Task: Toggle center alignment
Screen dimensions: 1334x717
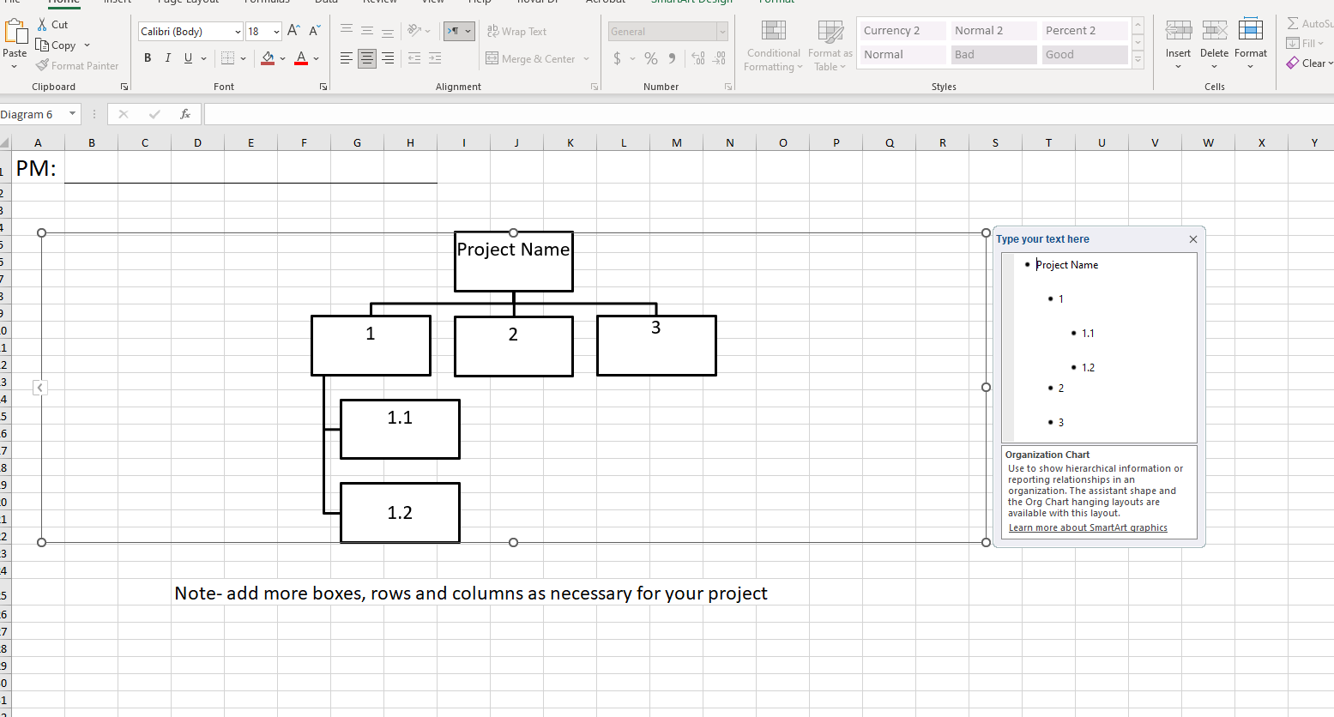Action: pos(366,57)
